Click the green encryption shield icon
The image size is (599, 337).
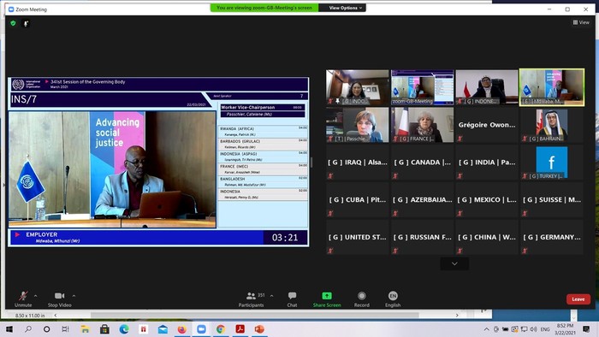14,23
